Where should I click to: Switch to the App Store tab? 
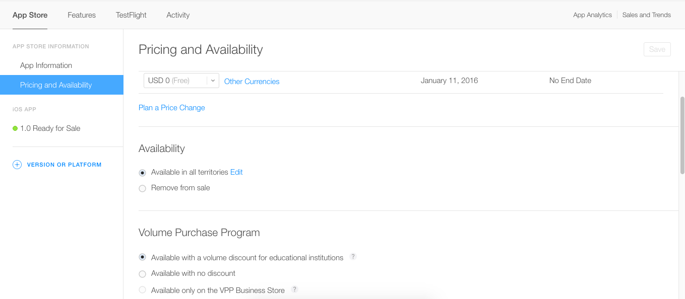pyautogui.click(x=30, y=15)
